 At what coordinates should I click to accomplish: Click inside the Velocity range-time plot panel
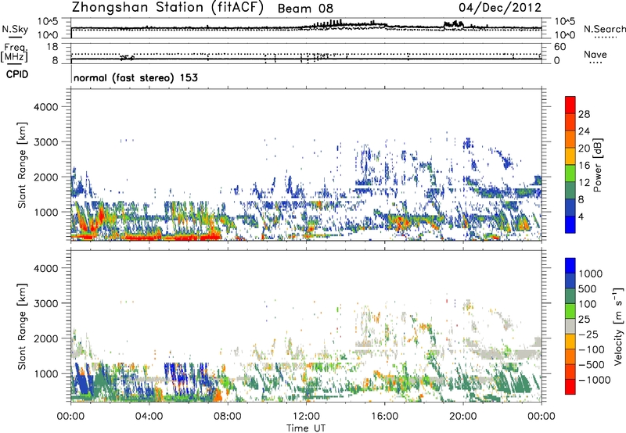pos(306,326)
